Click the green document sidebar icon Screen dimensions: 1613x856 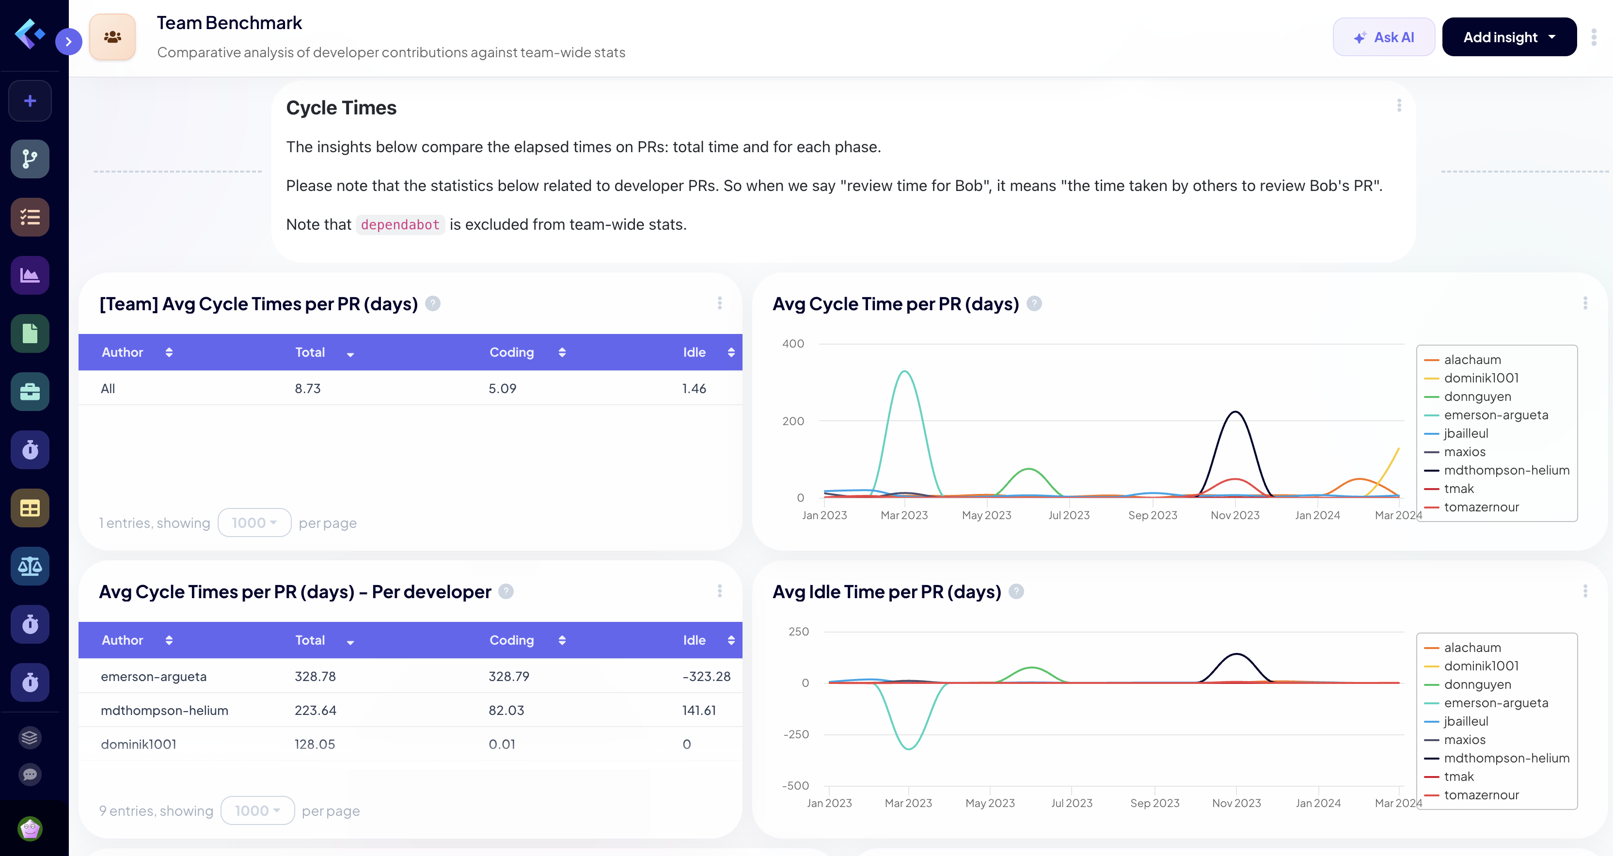tap(30, 334)
